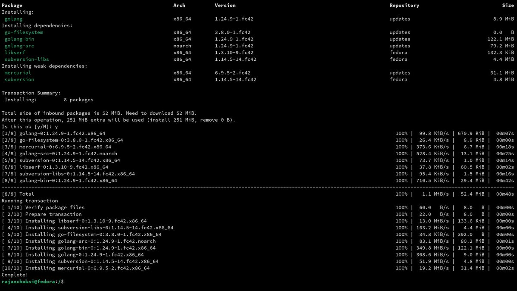Click '[ 9/10] Installing subversion-0' line
The height and width of the screenshot is (291, 517).
[x=80, y=261]
